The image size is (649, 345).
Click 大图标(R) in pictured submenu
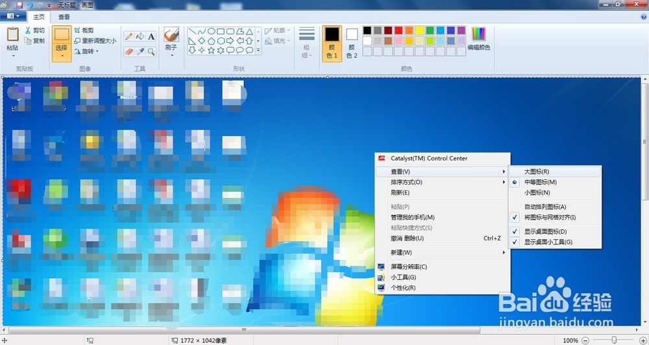coord(556,172)
